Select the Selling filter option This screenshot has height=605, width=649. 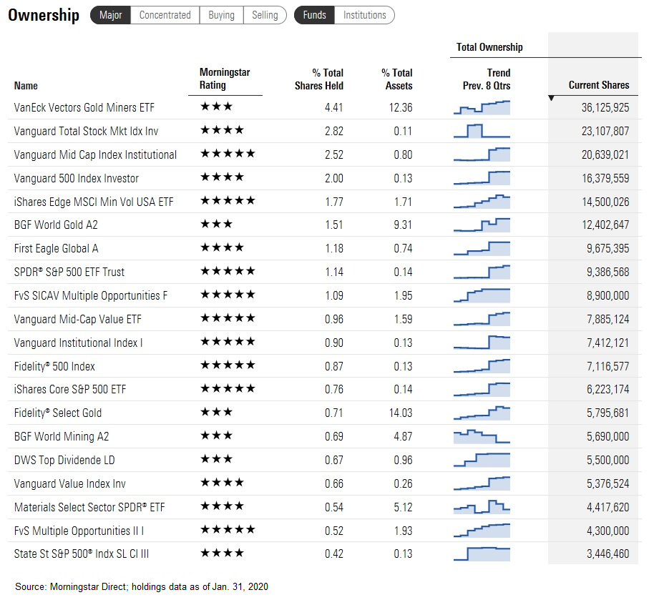coord(265,15)
